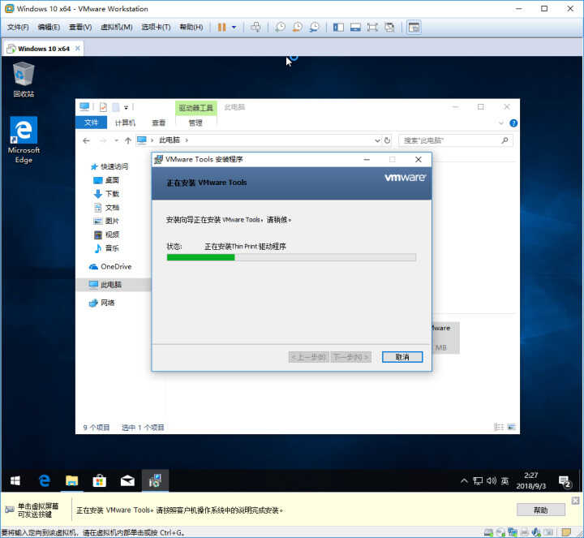Click the revert to snapshot icon
Viewport: 584px width, 538px height.
click(297, 28)
